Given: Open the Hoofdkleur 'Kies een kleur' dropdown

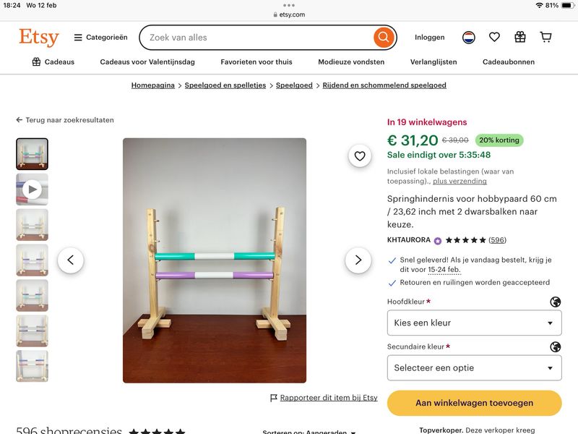Looking at the screenshot, I should coord(475,323).
